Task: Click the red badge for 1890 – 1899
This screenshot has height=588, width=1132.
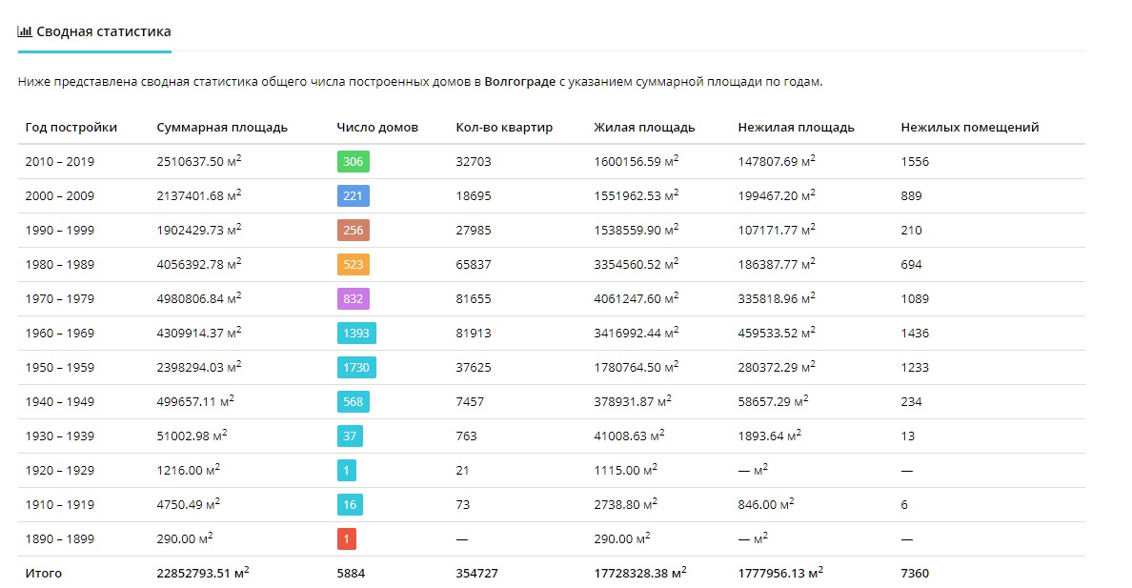Action: (346, 539)
